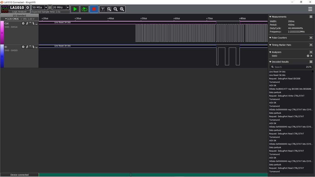Select 'Request DebugPort Write CTRL/STAT' result
315x177 pixels.
click(x=287, y=96)
